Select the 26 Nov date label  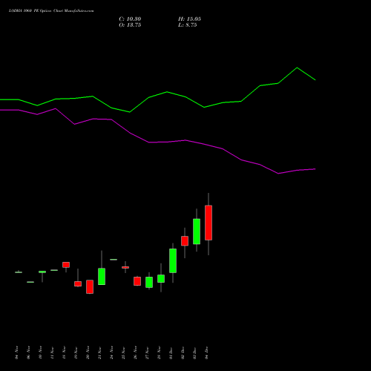[135, 352]
